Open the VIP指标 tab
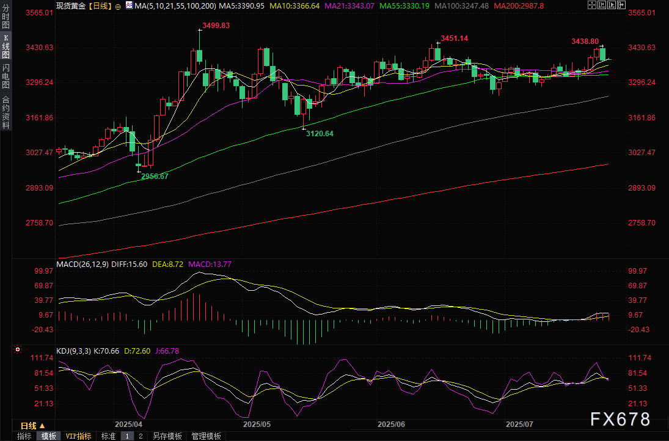669x441 pixels. 78,436
